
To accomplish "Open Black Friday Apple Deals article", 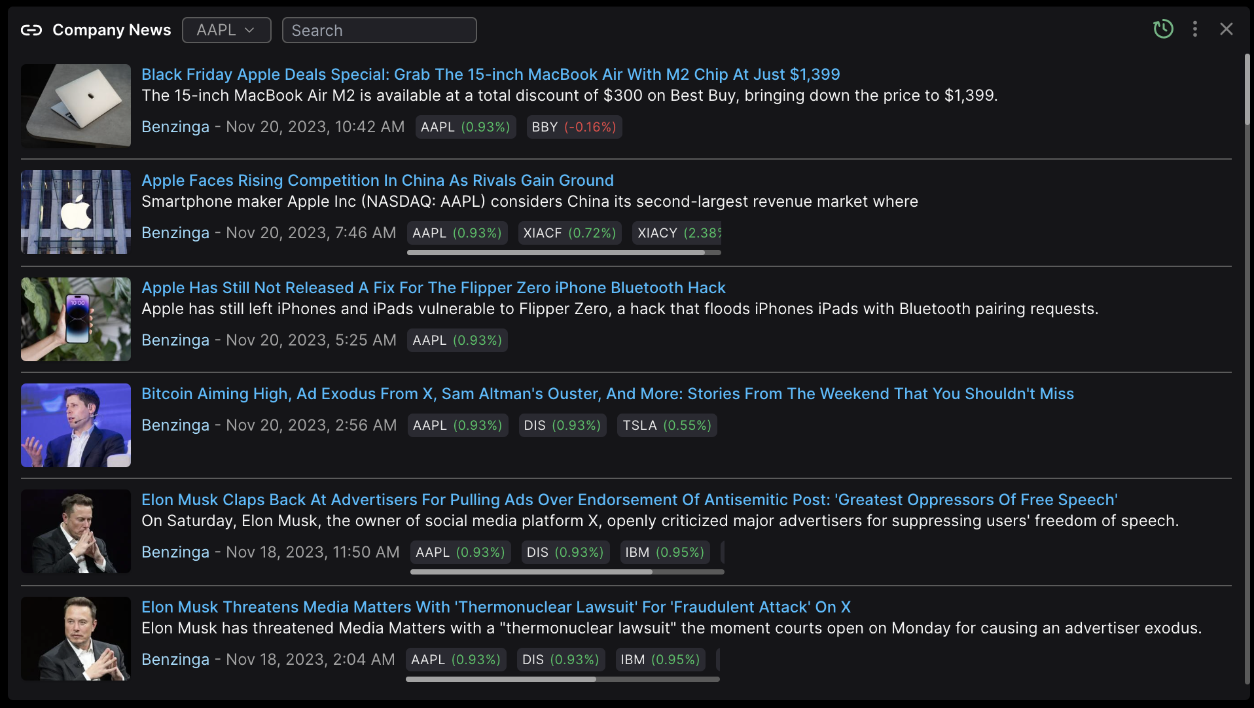I will (x=491, y=75).
